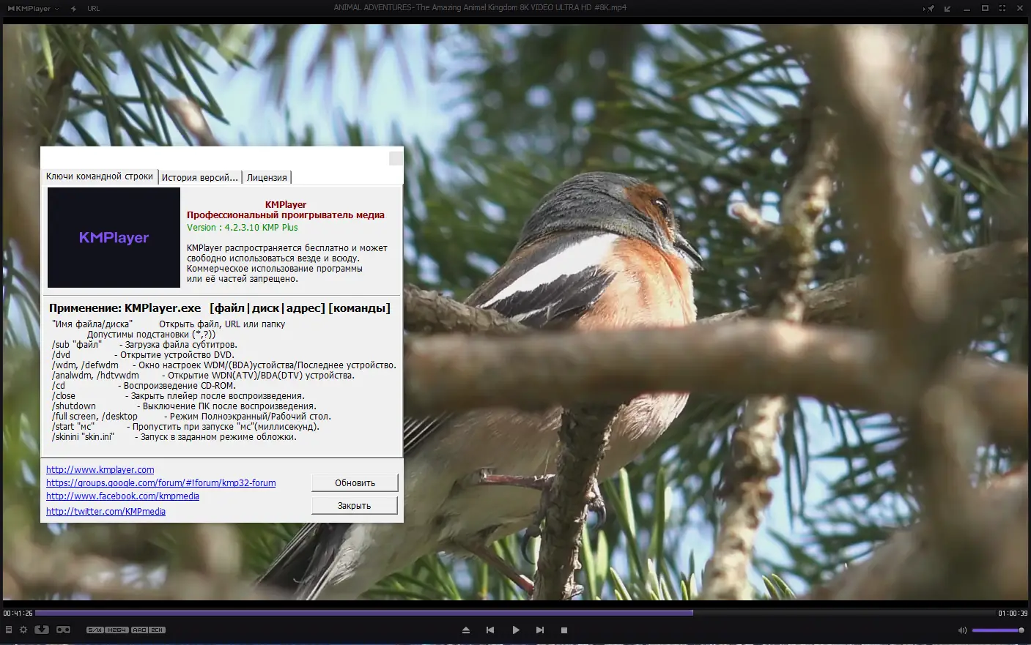This screenshot has height=645, width=1031.
Task: Open the kmplayer.com website link
Action: click(x=100, y=469)
